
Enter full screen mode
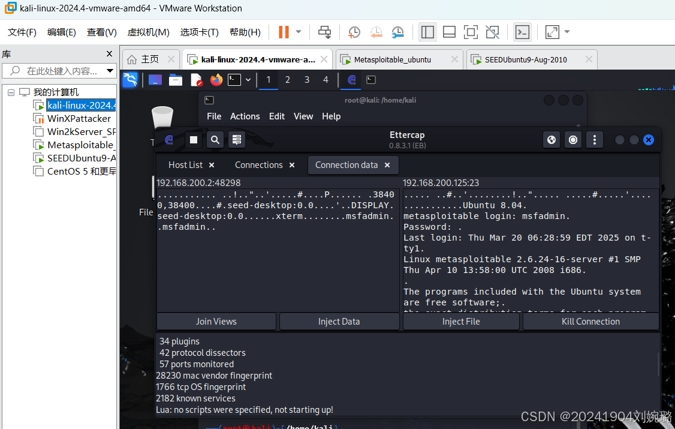click(x=471, y=32)
